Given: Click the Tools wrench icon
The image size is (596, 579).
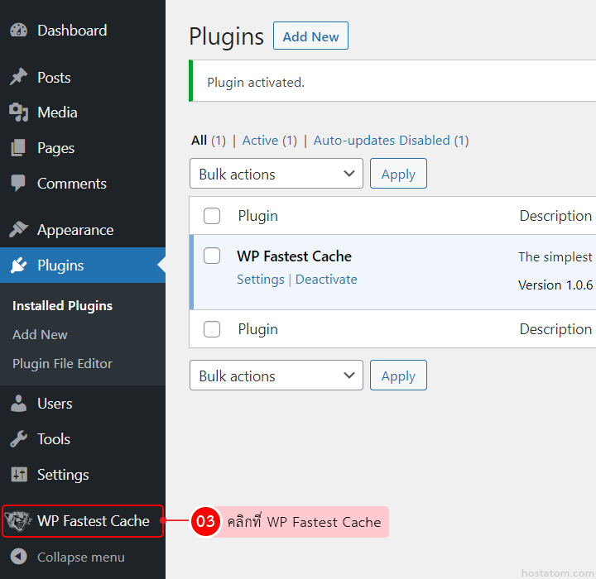Looking at the screenshot, I should coord(18,439).
